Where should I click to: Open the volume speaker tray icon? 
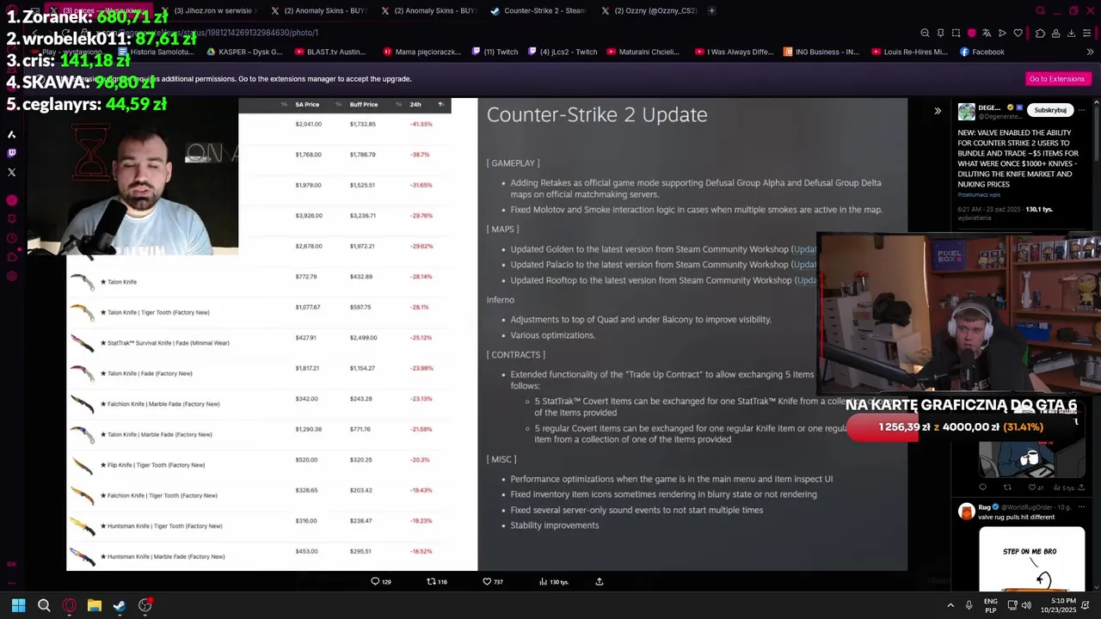tap(1026, 605)
